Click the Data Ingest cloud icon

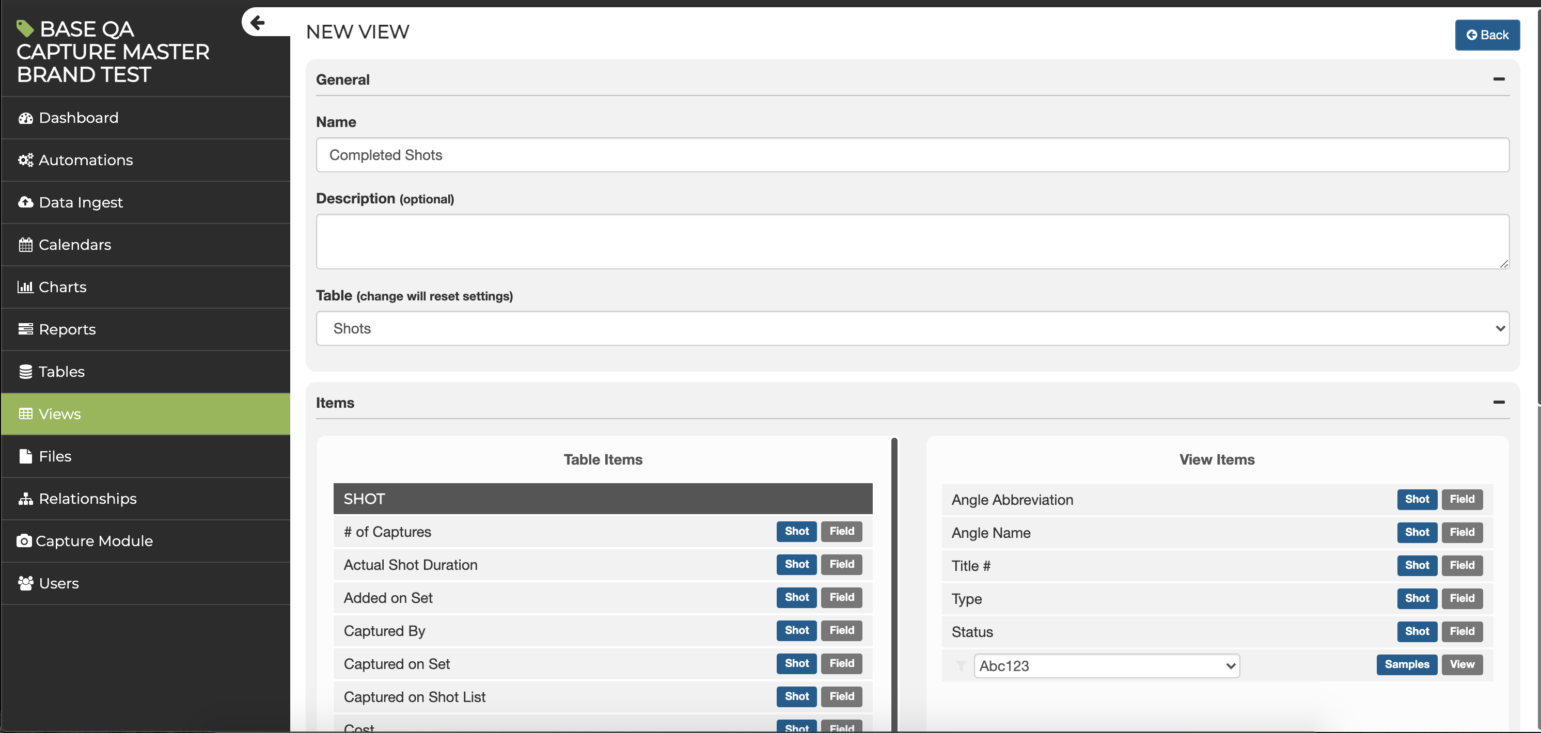click(x=25, y=202)
